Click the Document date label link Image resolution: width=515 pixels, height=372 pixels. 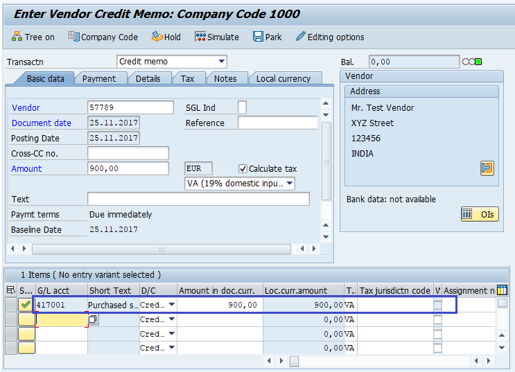pos(42,123)
